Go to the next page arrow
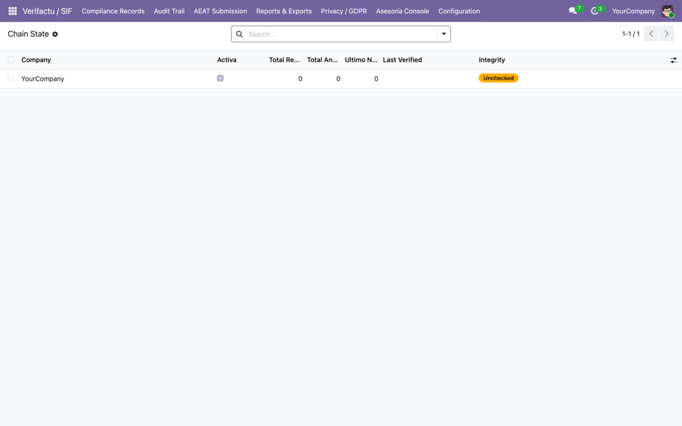Viewport: 682px width, 426px height. coord(667,34)
